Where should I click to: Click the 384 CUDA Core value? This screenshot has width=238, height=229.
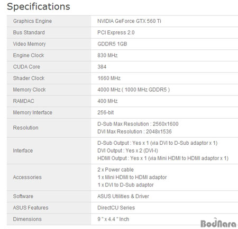(x=102, y=67)
